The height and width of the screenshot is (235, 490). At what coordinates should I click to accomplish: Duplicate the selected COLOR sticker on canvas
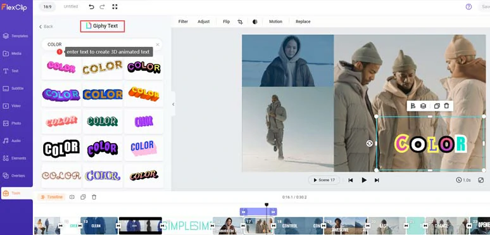coord(437,106)
